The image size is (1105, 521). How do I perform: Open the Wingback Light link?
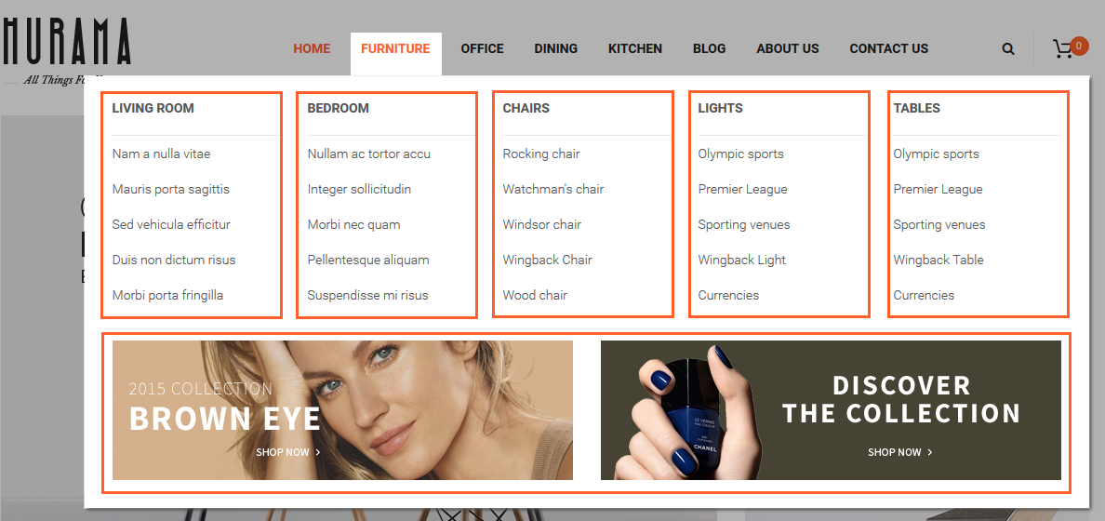coord(741,260)
